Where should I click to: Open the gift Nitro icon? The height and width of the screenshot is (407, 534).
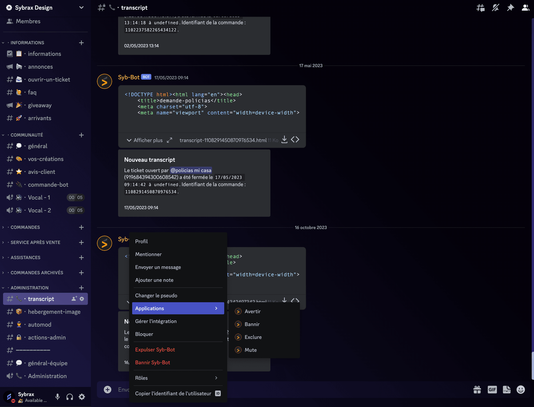point(477,390)
